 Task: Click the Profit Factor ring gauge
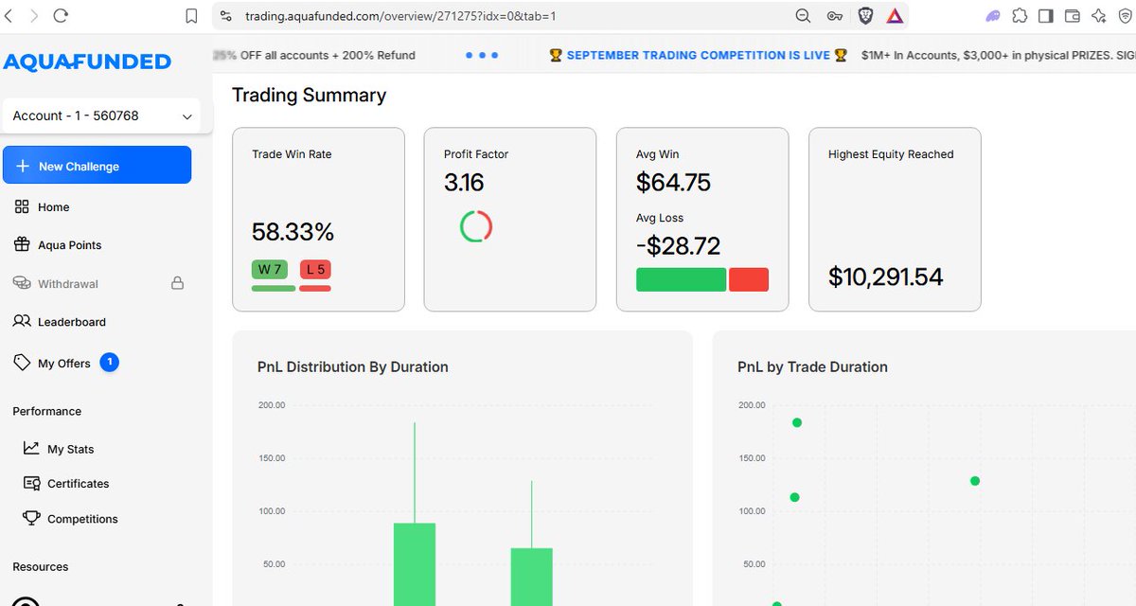click(x=476, y=226)
